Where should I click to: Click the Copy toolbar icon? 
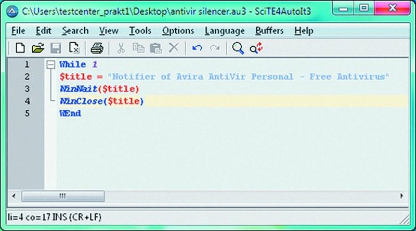tap(138, 48)
